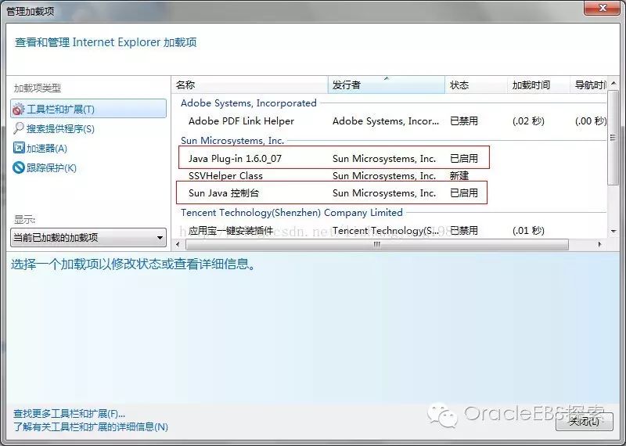This screenshot has width=626, height=446.
Task: Select the Sun Java 控制台 add-on
Action: 224,192
